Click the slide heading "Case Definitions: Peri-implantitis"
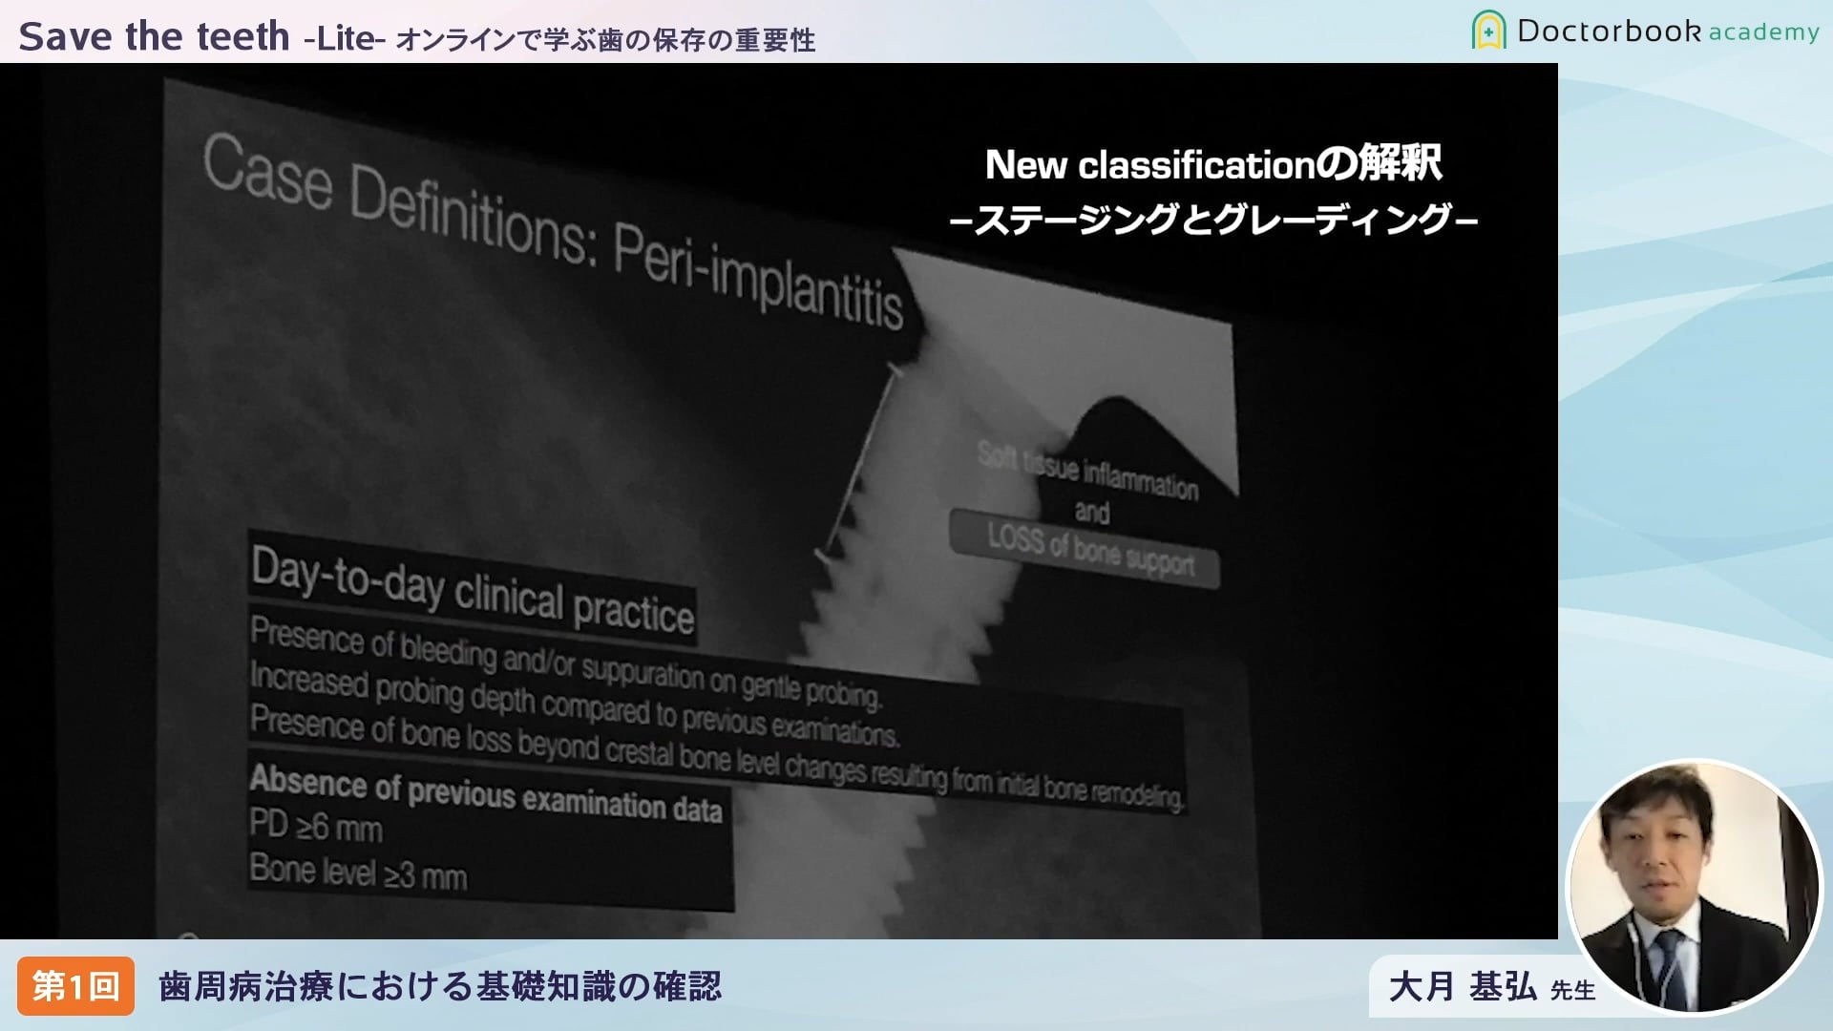1833x1031 pixels. point(553,232)
